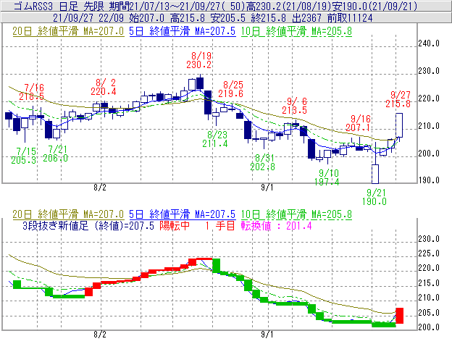
Task: Click the 7/16 218.5 high label
Action: tap(32, 92)
